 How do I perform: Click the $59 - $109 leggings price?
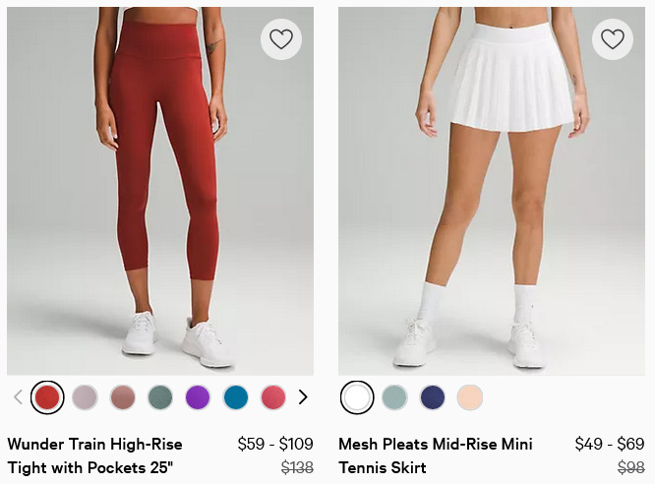275,444
